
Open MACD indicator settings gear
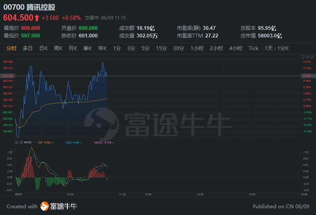pos(16,143)
